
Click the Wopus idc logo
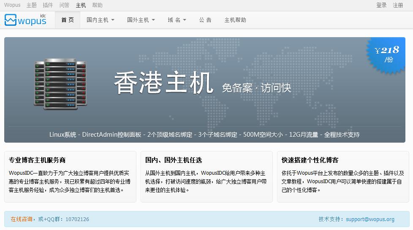point(25,20)
